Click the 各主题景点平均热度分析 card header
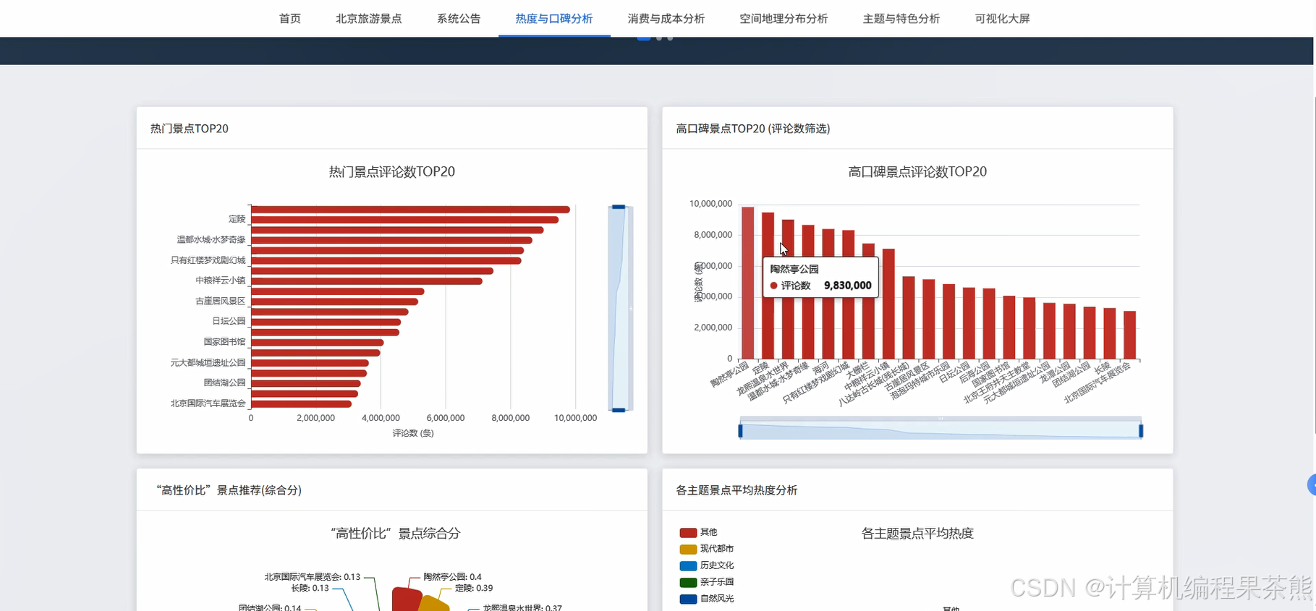The width and height of the screenshot is (1316, 611). tap(736, 490)
